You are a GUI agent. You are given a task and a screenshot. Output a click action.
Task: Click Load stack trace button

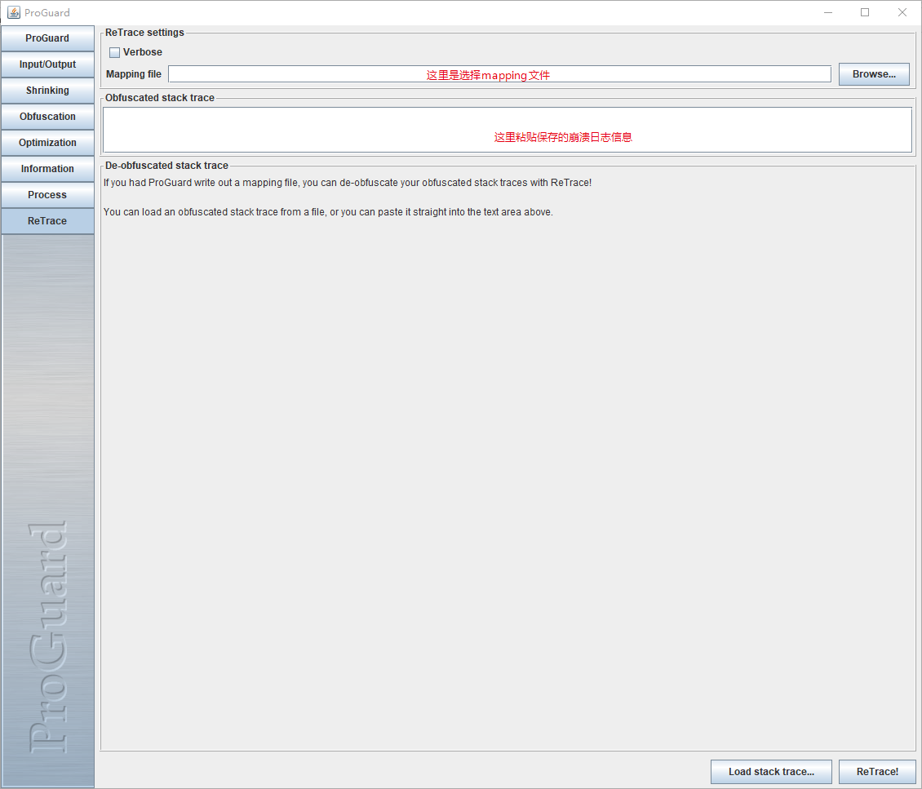(x=771, y=771)
